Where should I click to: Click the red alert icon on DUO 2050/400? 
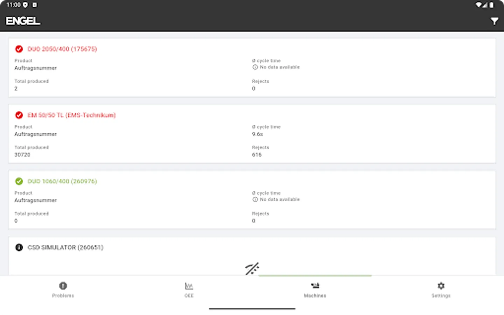tap(19, 49)
